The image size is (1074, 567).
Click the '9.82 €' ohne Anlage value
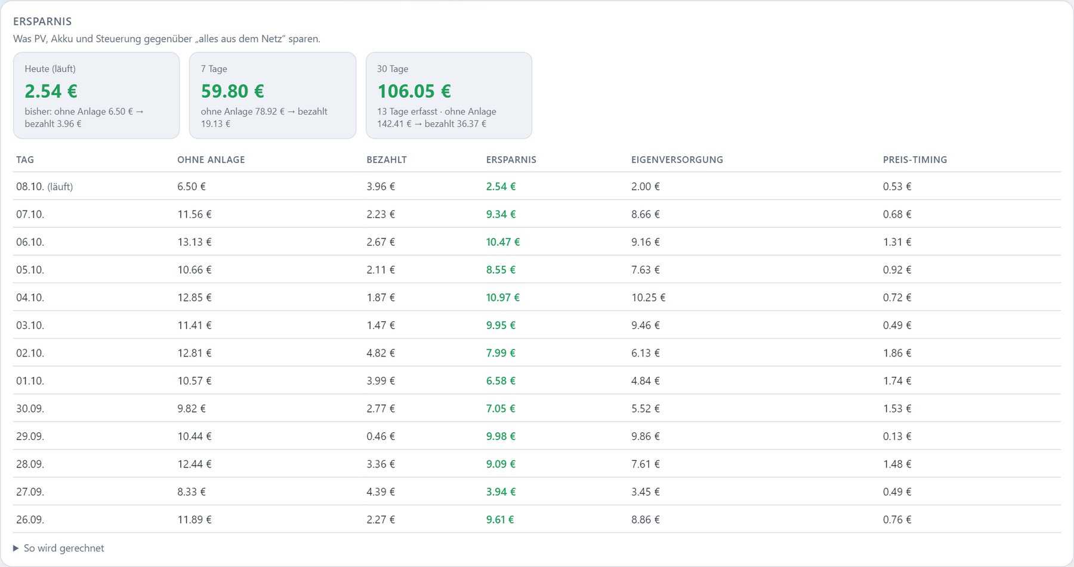point(192,408)
